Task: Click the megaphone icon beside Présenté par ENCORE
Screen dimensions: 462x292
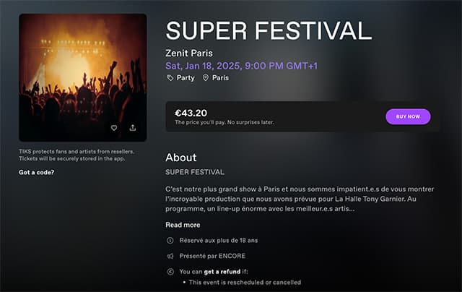Action: pyautogui.click(x=170, y=256)
